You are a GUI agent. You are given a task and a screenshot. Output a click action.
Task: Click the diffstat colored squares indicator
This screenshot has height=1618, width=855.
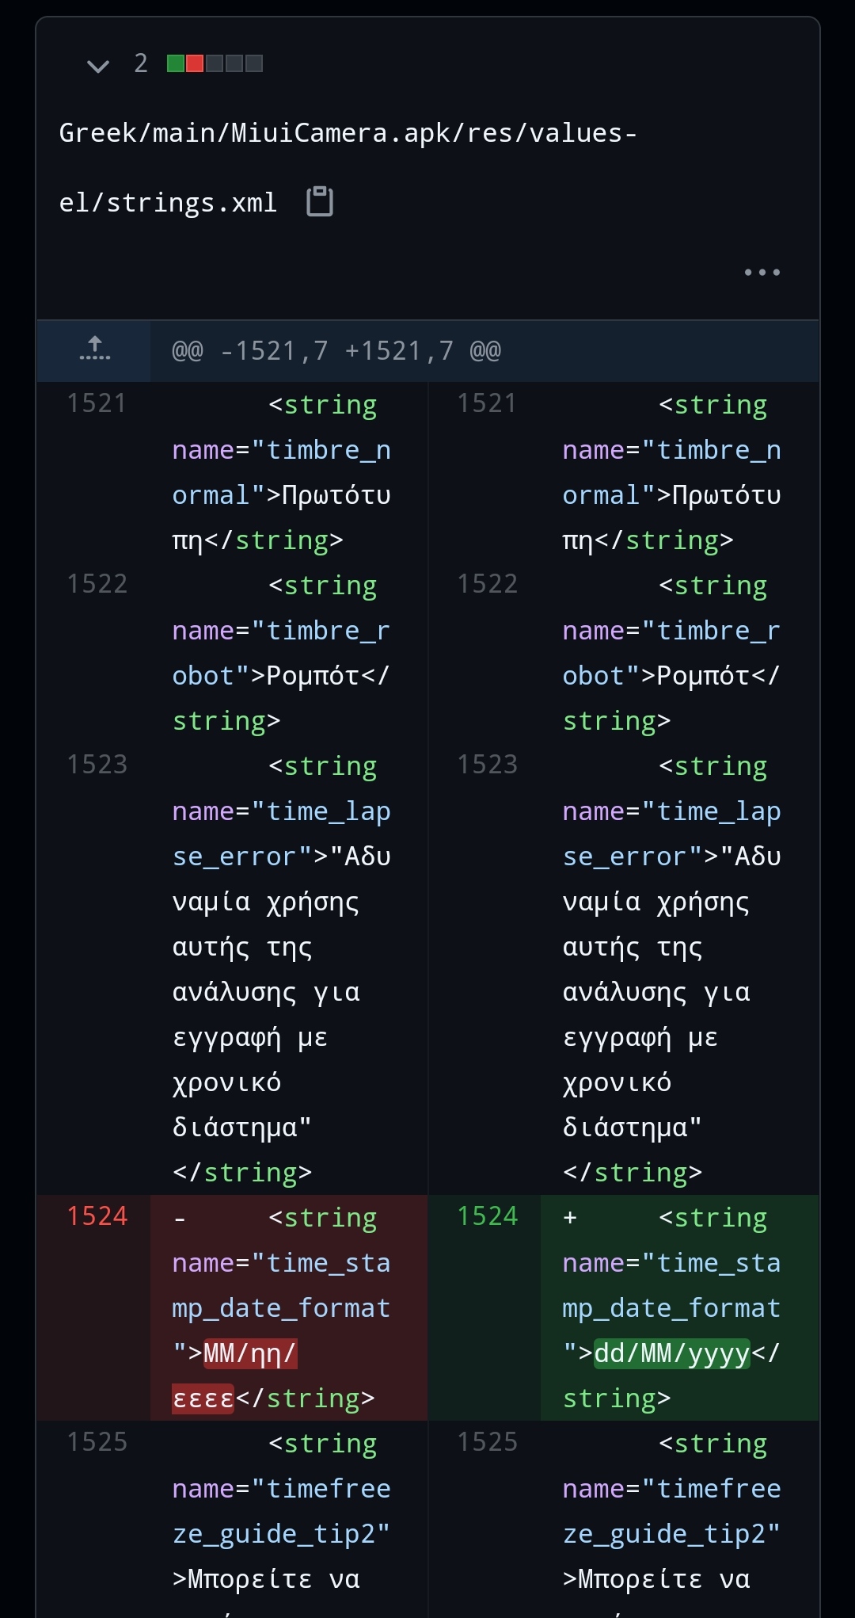[x=215, y=63]
